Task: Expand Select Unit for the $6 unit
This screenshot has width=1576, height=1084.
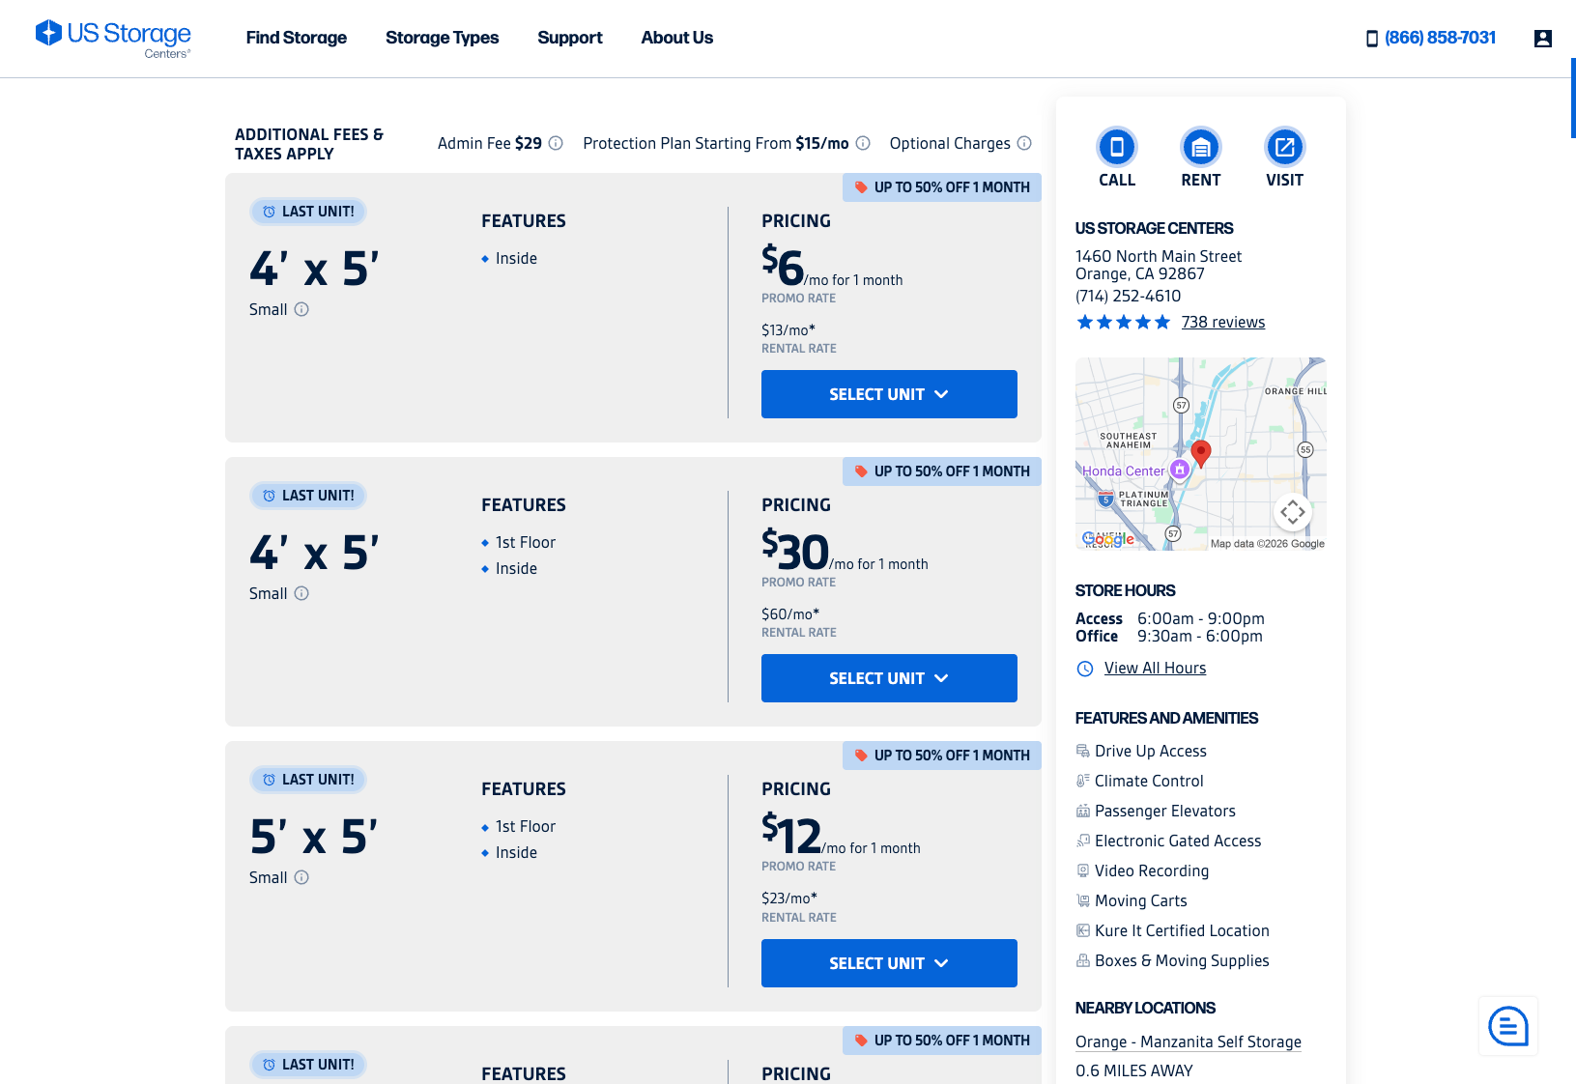Action: (888, 394)
